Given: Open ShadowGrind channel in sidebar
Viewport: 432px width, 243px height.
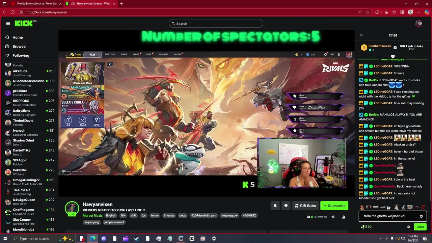Looking at the screenshot, I should 30,142.
